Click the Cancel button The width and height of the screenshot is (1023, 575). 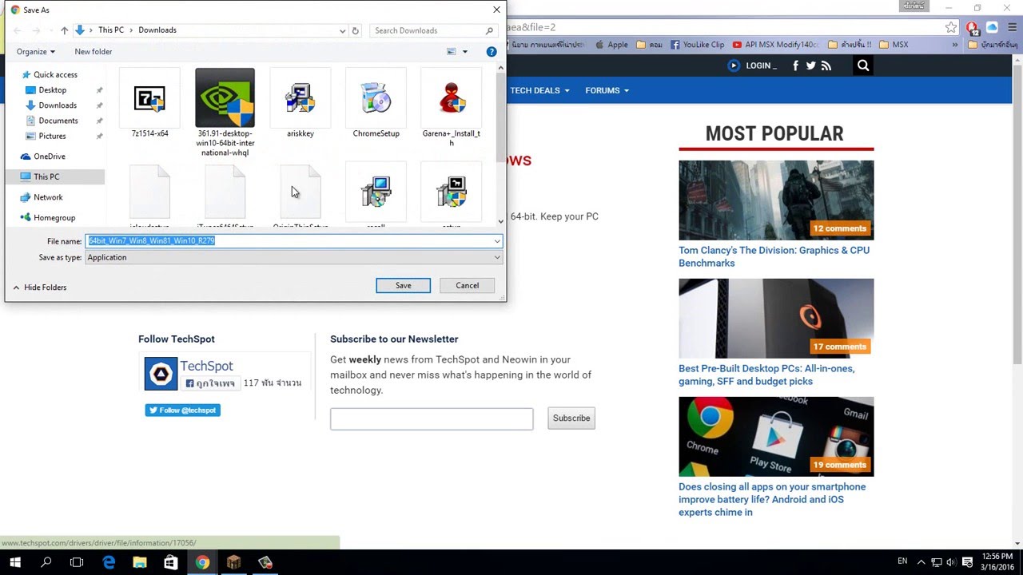pos(467,285)
